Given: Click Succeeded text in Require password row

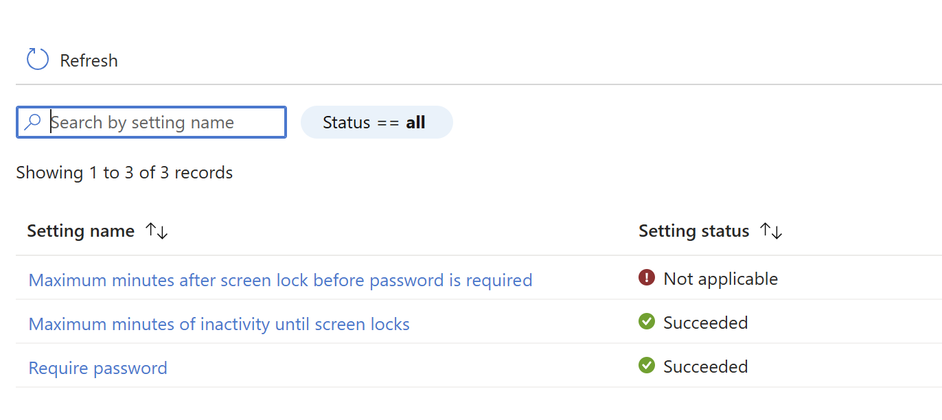Looking at the screenshot, I should (705, 366).
